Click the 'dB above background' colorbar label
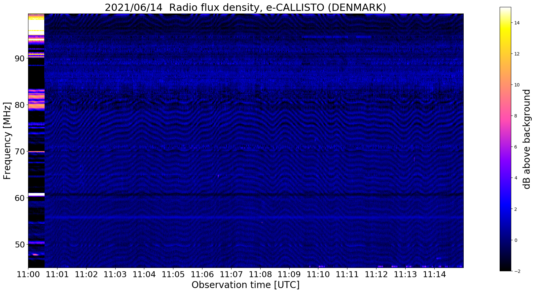This screenshot has width=535, height=293. pyautogui.click(x=526, y=139)
